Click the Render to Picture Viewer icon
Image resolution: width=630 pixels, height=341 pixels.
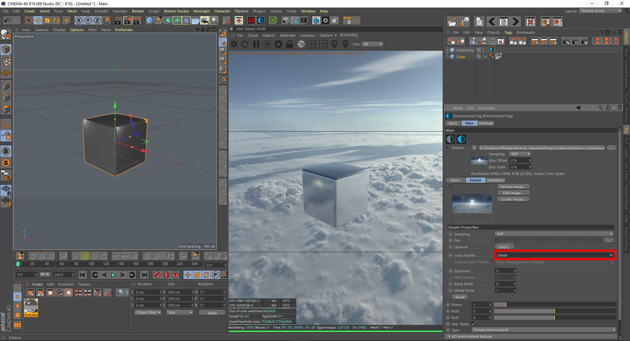pos(127,21)
